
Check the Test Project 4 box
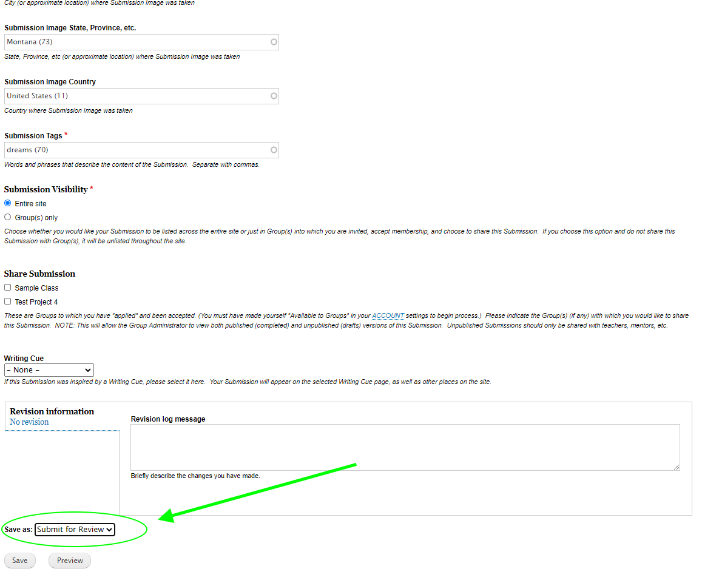pyautogui.click(x=8, y=302)
